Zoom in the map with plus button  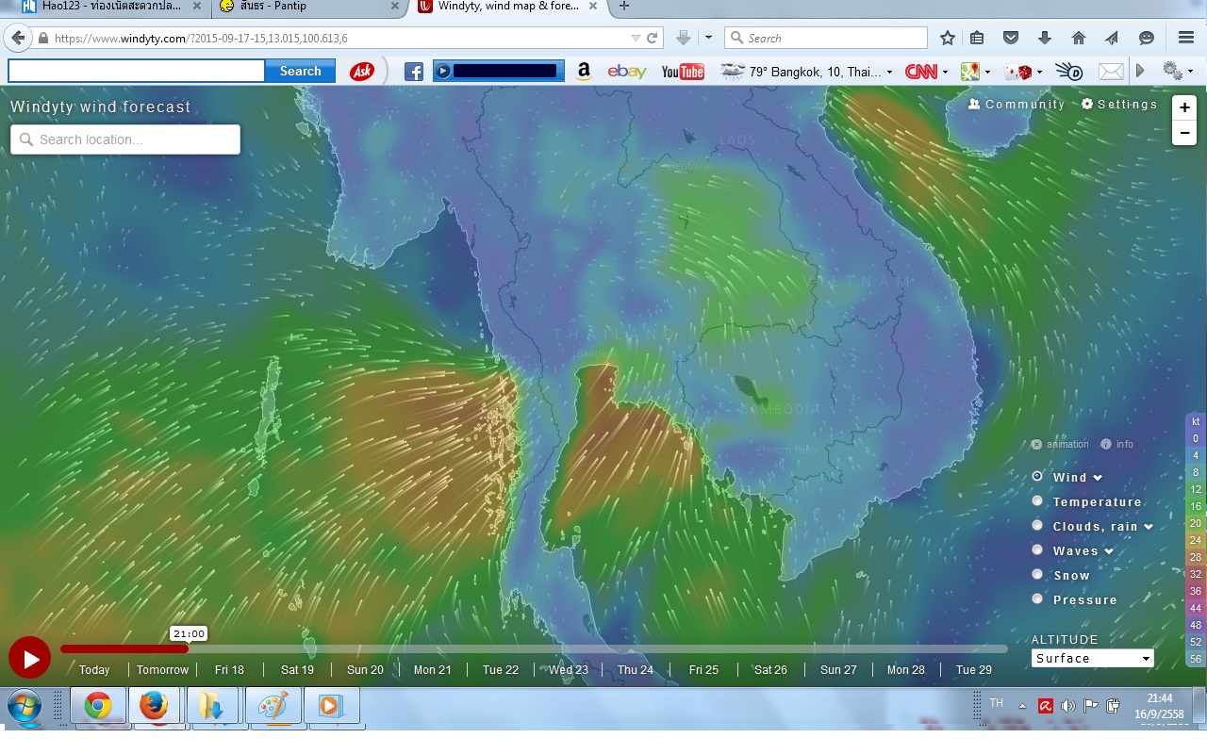pyautogui.click(x=1184, y=107)
